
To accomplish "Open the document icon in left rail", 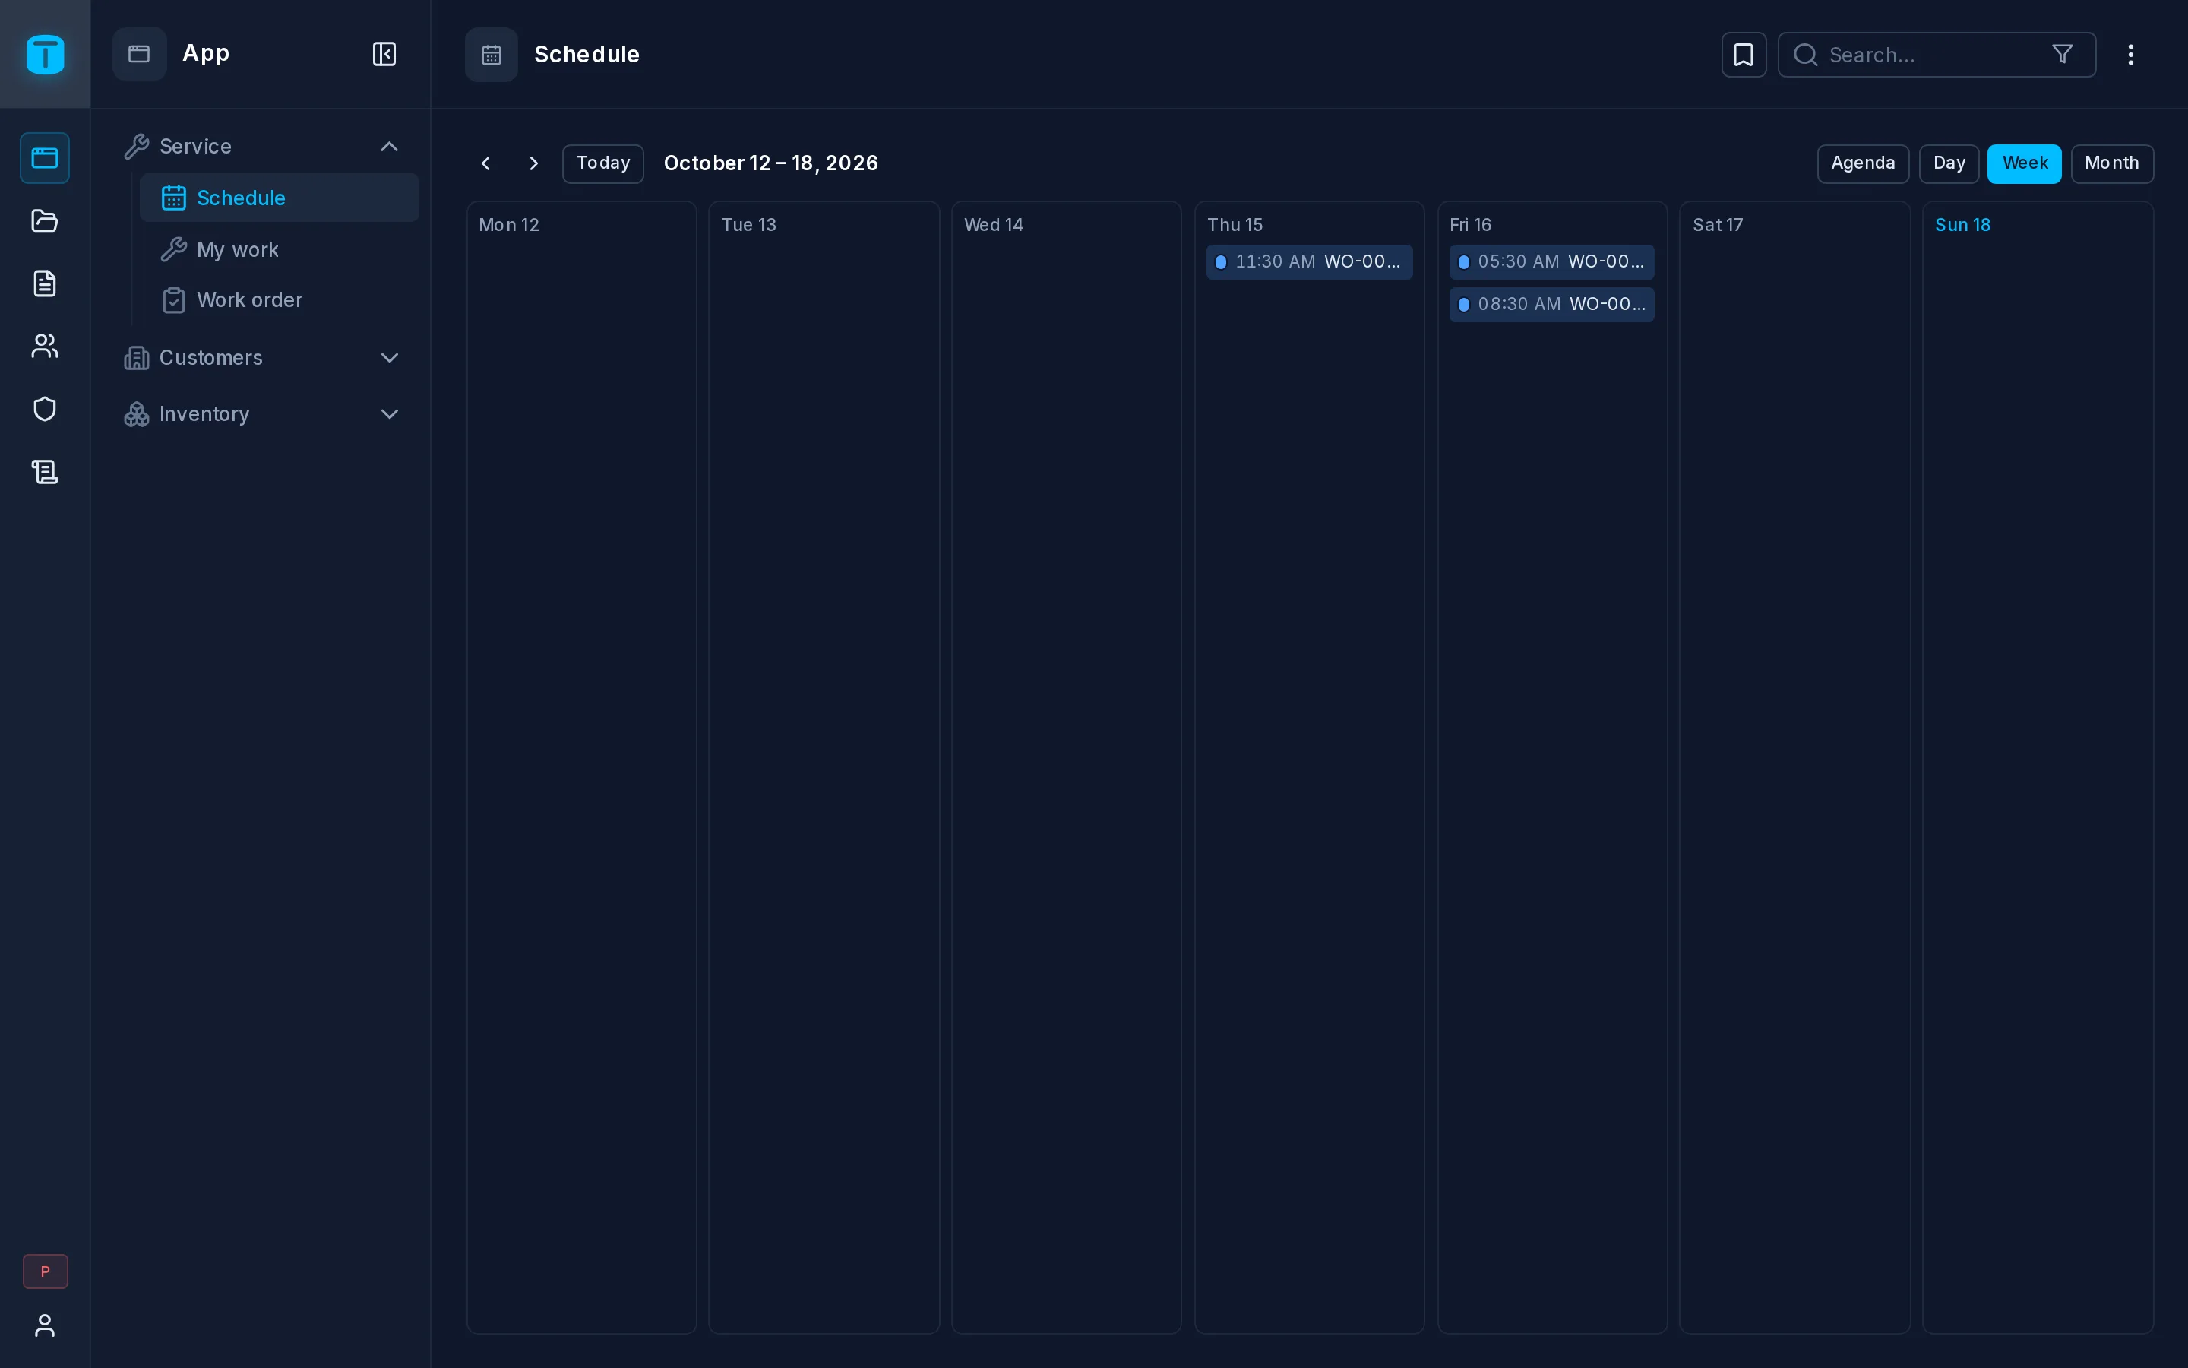I will (44, 283).
